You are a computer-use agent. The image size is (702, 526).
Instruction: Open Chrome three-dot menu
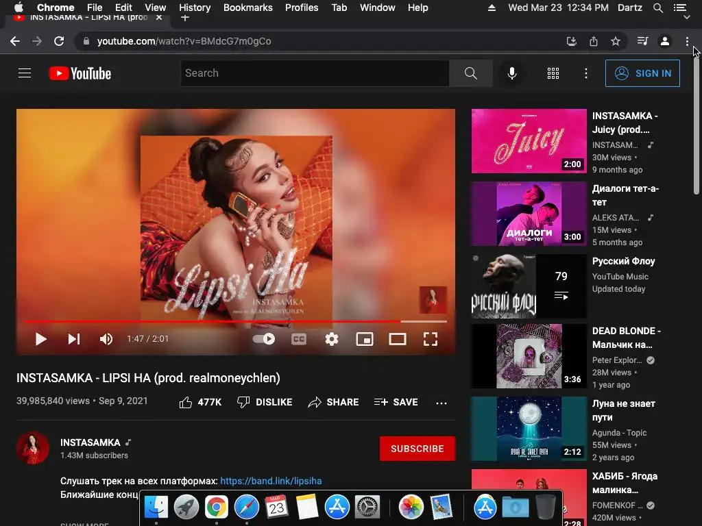tap(687, 41)
